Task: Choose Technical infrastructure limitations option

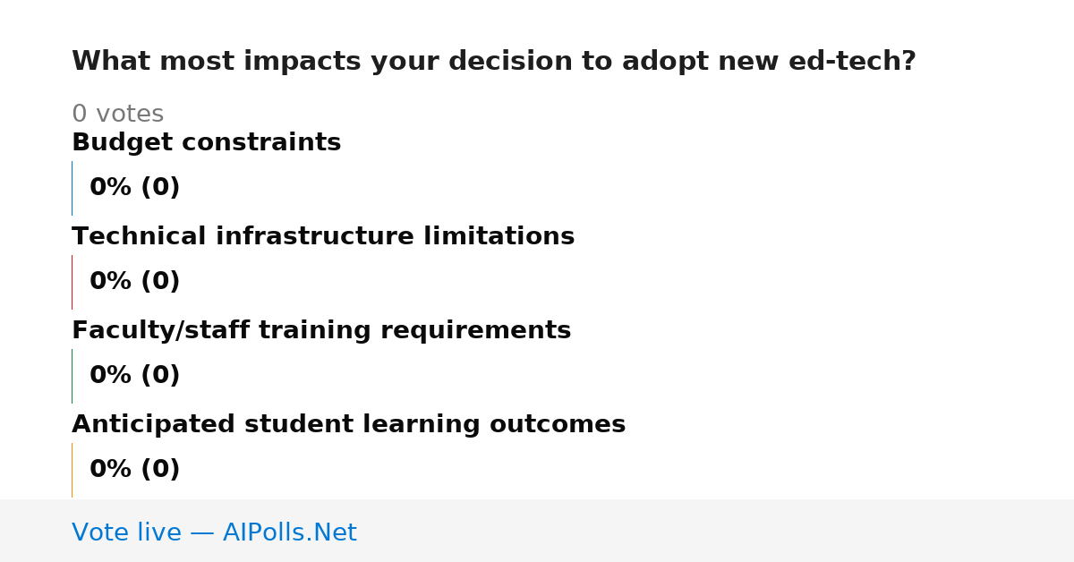Action: point(323,237)
